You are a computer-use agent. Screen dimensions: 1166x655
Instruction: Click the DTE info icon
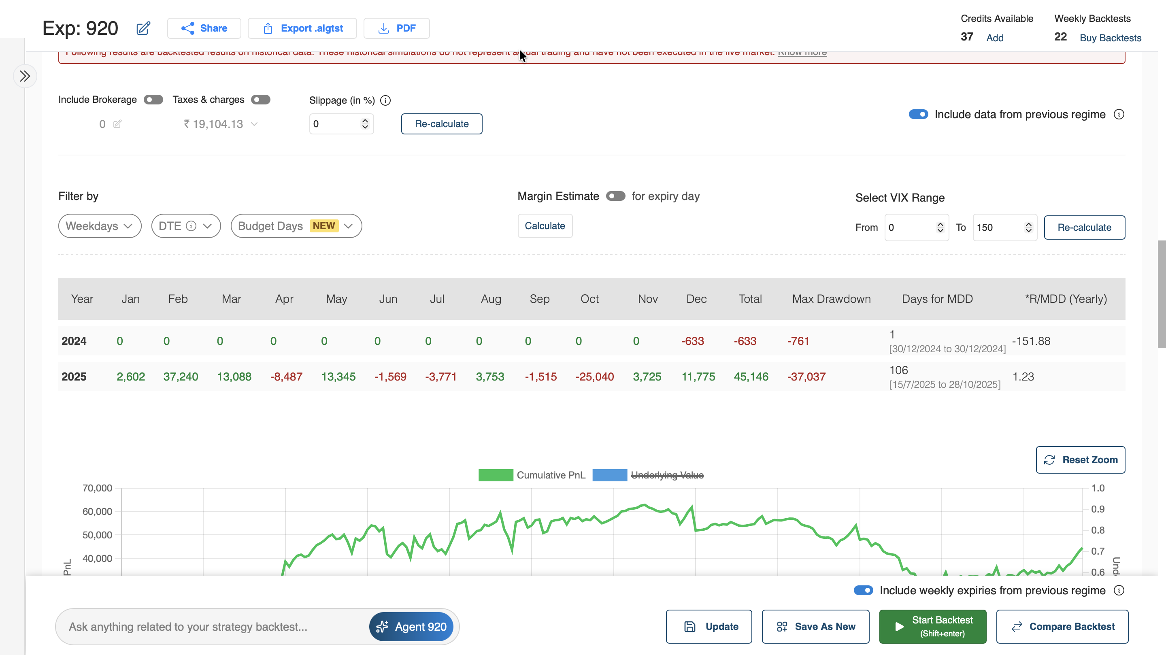pos(191,226)
